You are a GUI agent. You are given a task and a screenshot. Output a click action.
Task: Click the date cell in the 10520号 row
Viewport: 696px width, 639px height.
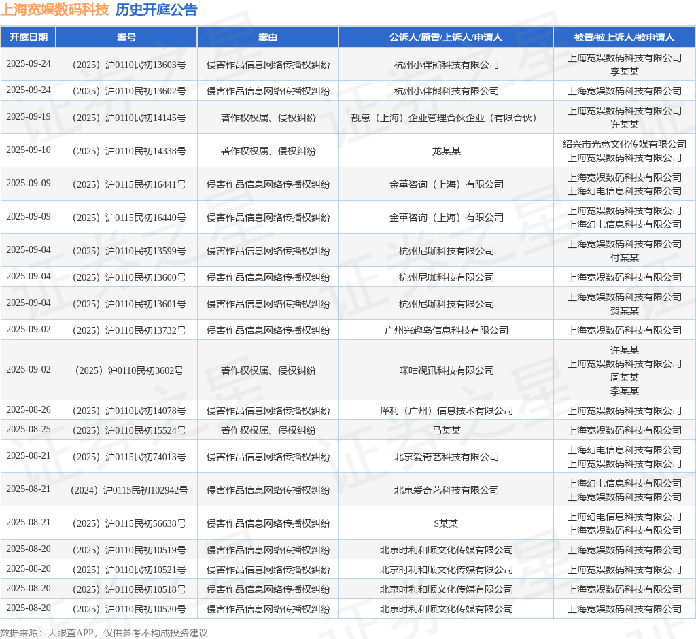29,608
